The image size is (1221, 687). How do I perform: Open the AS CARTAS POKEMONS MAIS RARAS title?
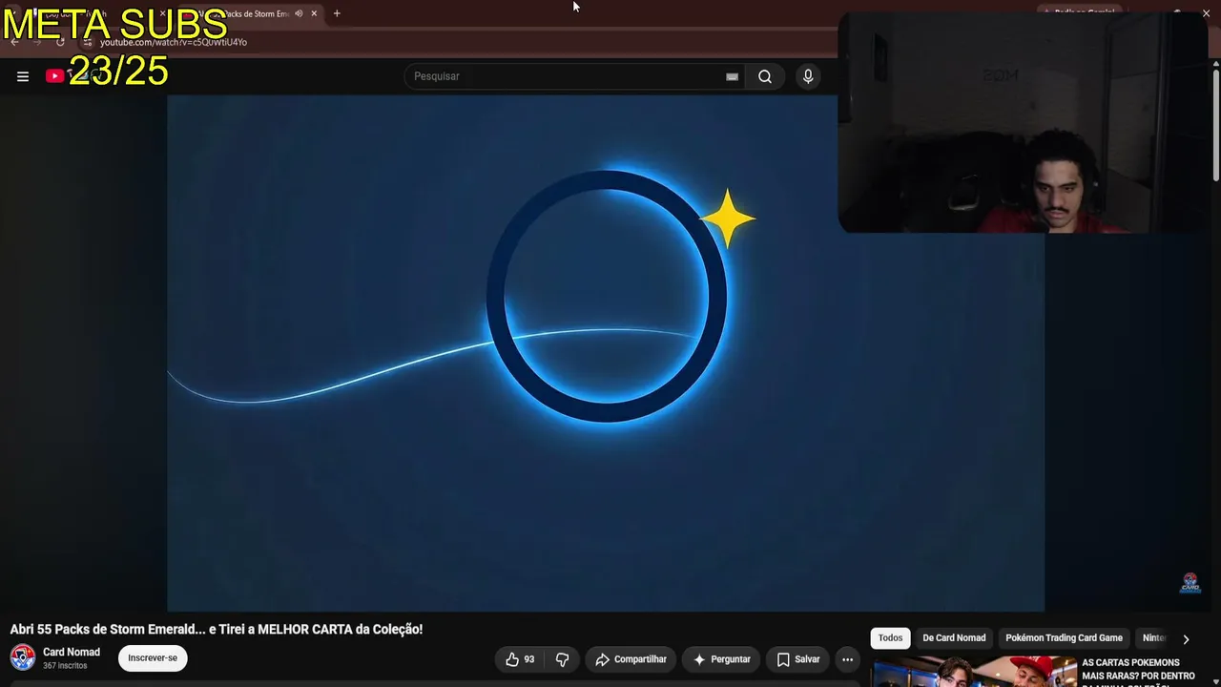click(1138, 672)
